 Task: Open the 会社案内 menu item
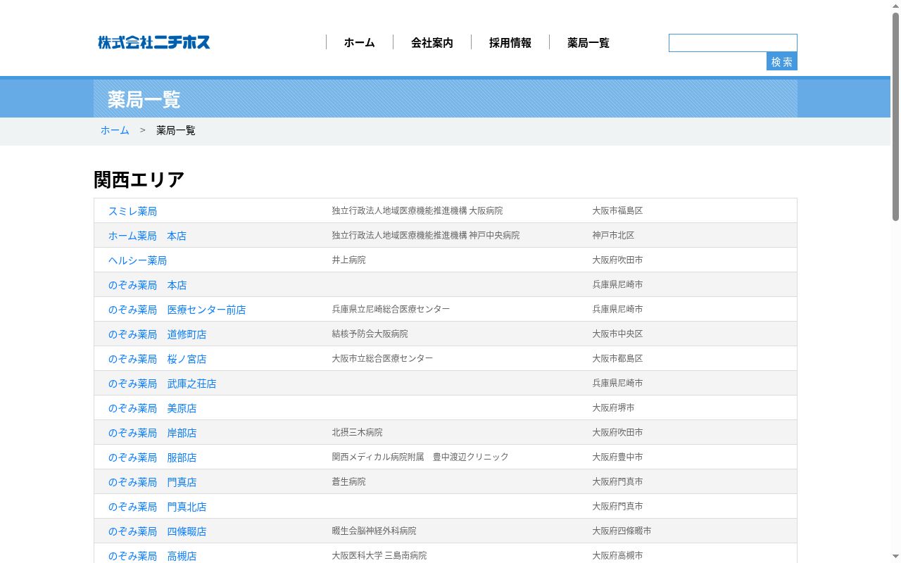(432, 43)
